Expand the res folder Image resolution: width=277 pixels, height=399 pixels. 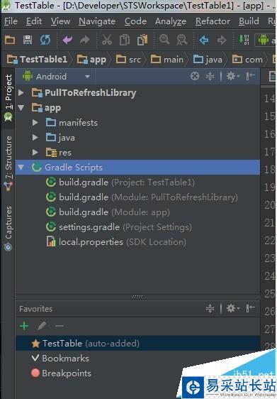(x=35, y=153)
